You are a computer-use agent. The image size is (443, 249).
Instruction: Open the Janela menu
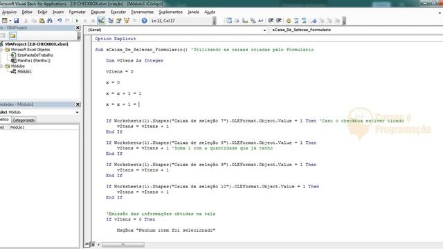click(193, 12)
